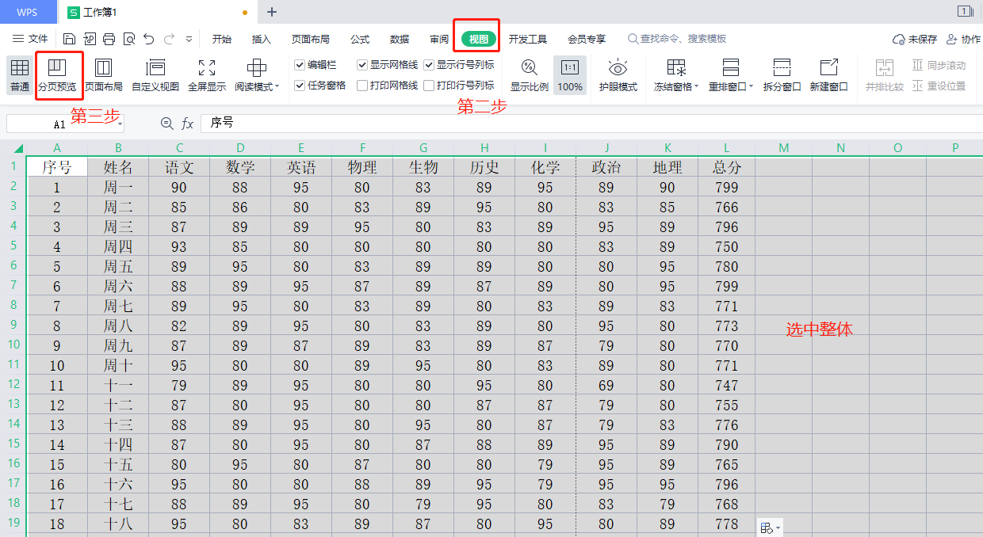Enable the 打印网格线 print gridlines checkbox
This screenshot has height=537, width=983.
[x=362, y=86]
